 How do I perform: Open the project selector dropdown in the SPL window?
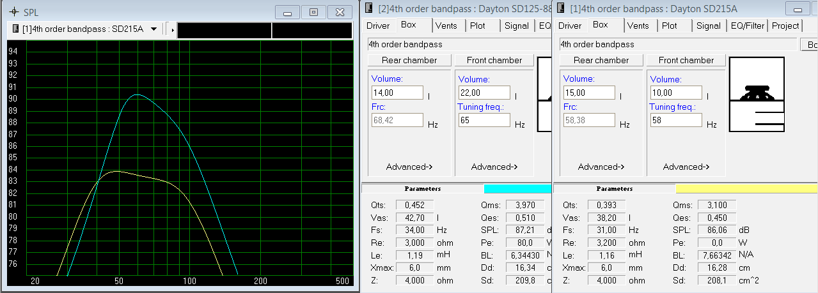tap(153, 29)
